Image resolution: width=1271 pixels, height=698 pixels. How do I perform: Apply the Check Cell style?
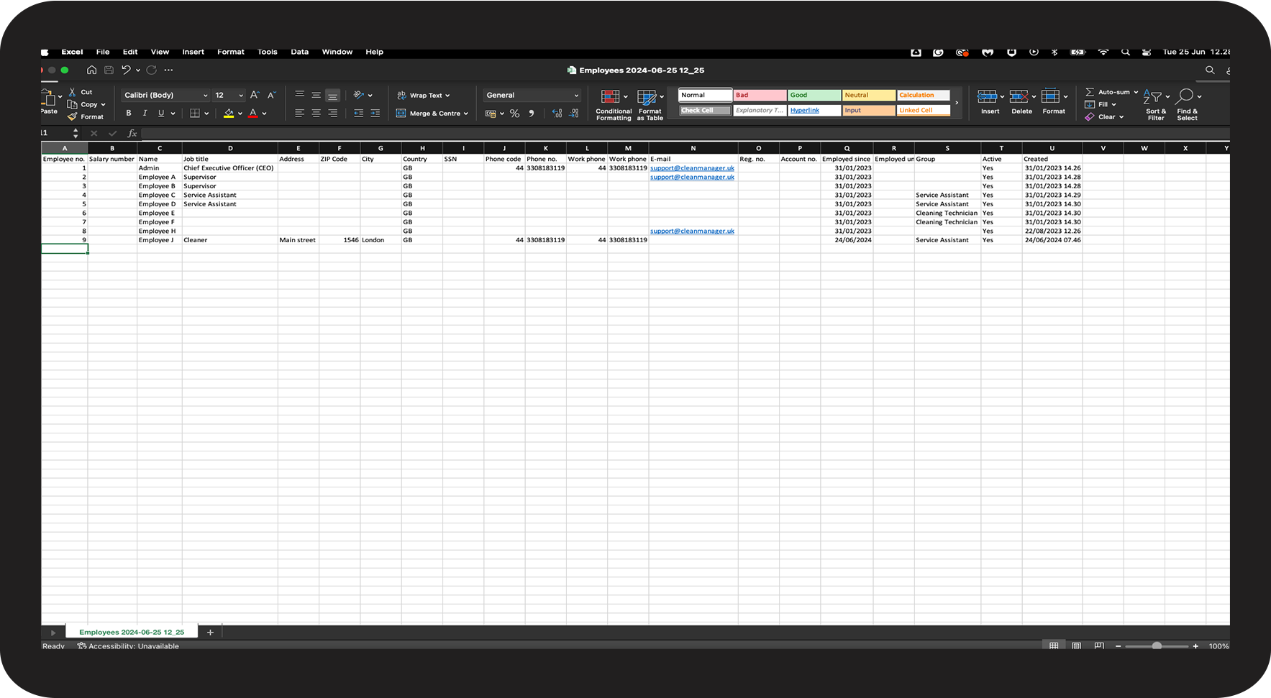coord(705,111)
